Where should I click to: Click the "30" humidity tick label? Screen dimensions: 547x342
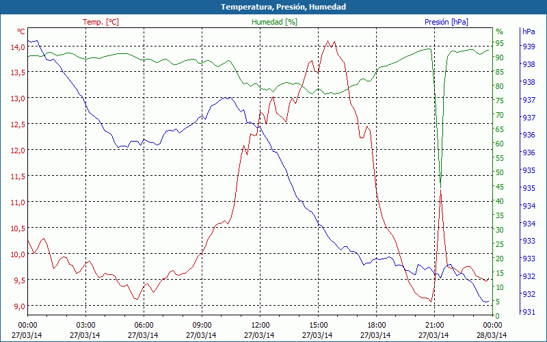pyautogui.click(x=500, y=230)
